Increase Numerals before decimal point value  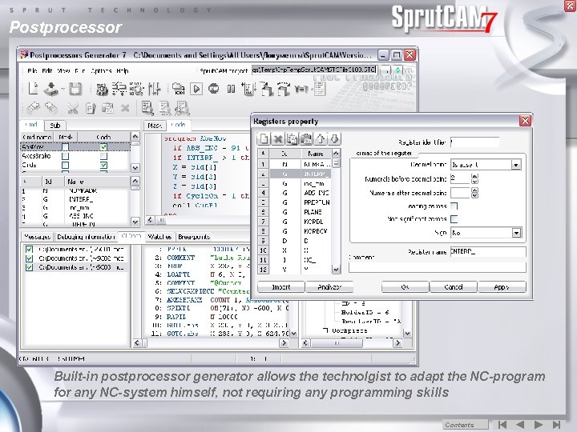474,176
